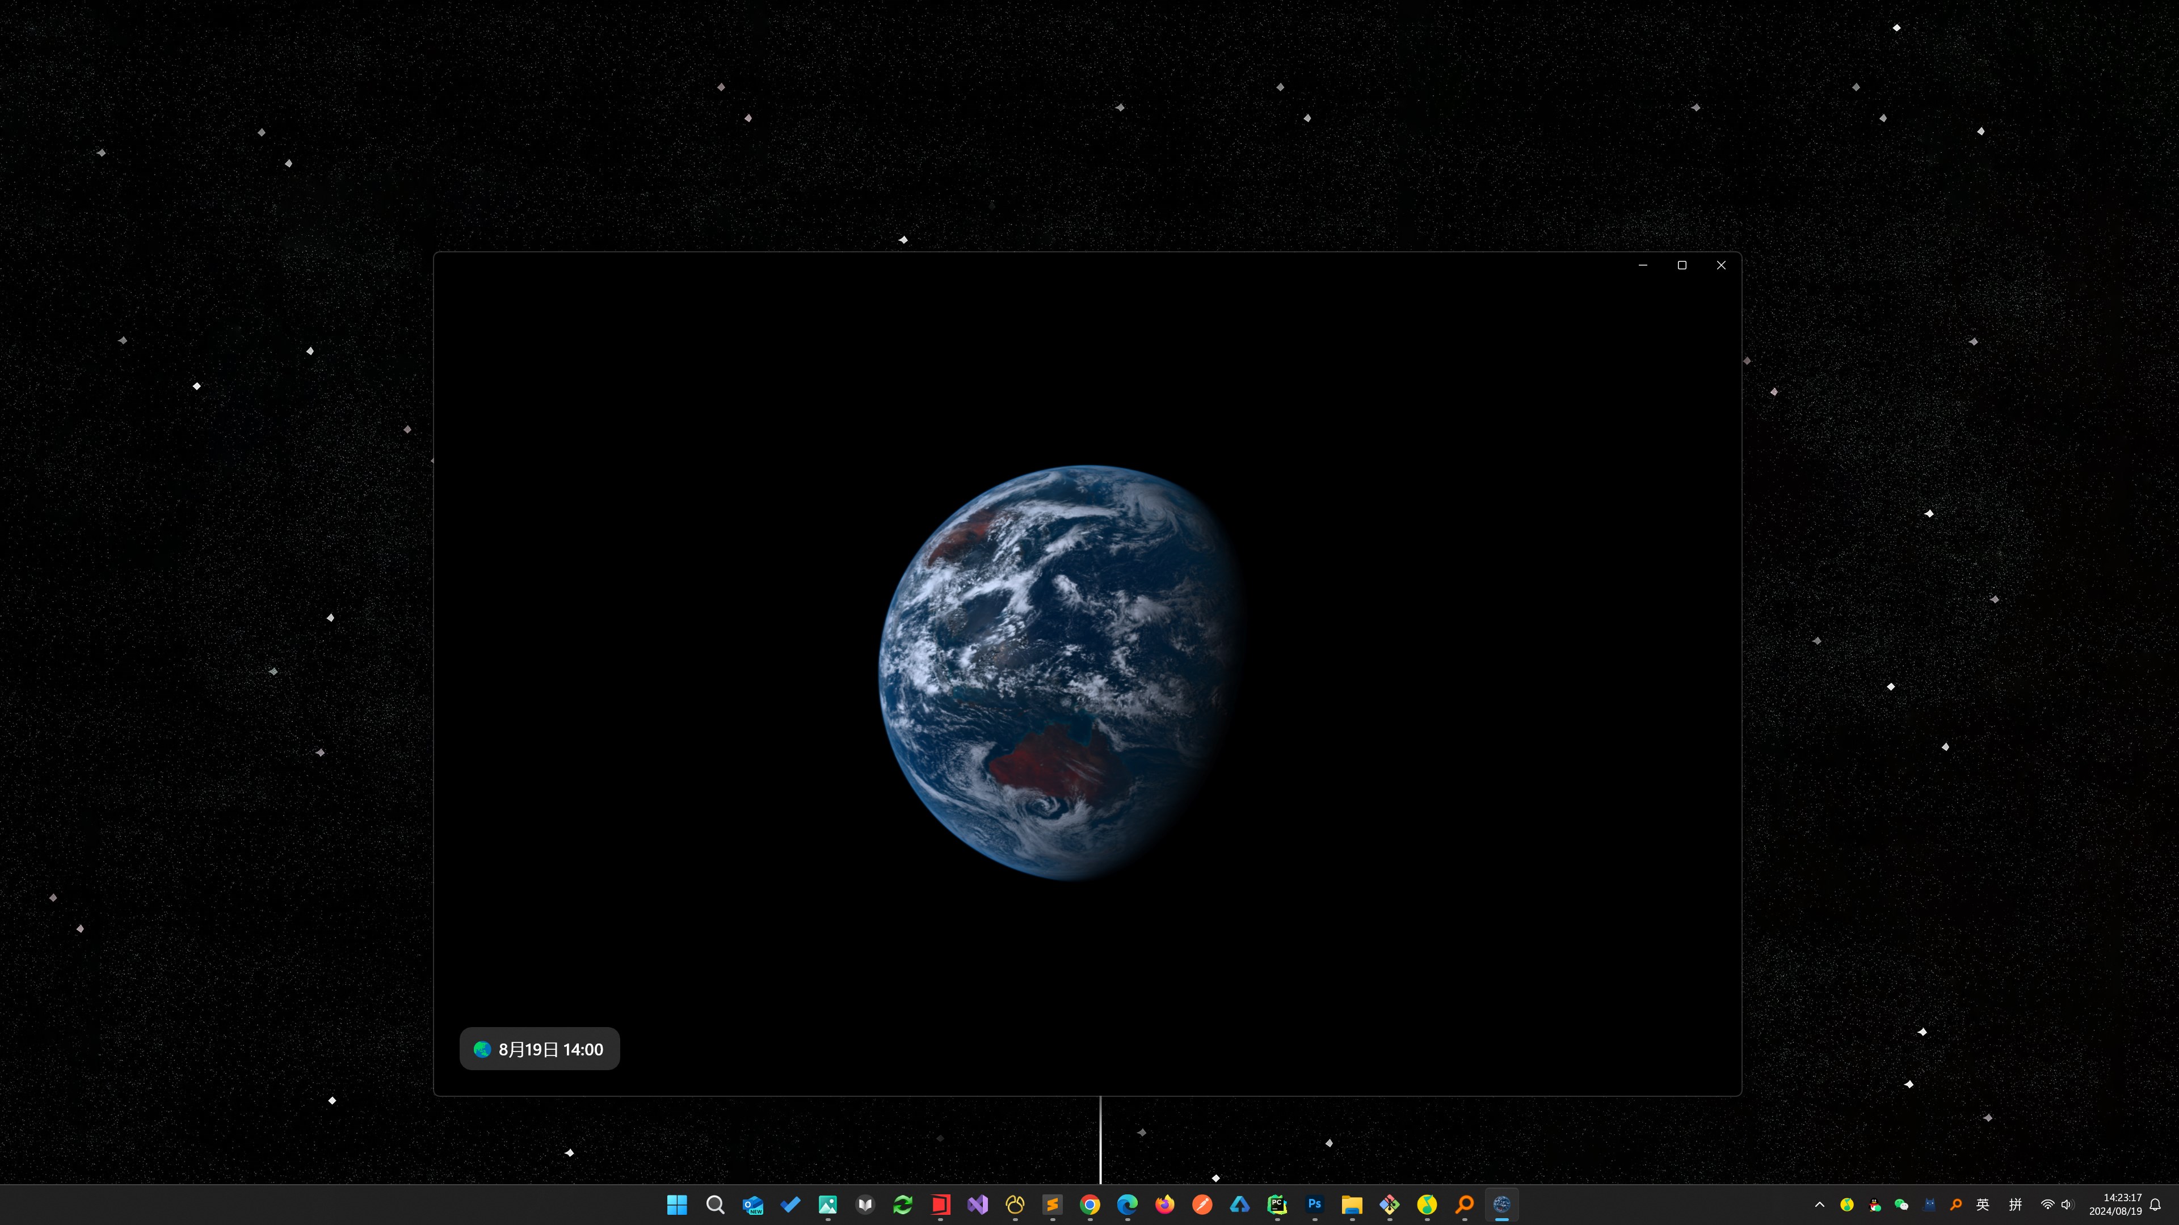Image resolution: width=2179 pixels, height=1225 pixels.
Task: Click the 8月19日 14:00 date label
Action: [x=539, y=1048]
